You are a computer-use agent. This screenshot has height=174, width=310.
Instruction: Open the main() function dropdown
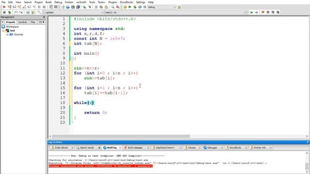click(x=175, y=12)
